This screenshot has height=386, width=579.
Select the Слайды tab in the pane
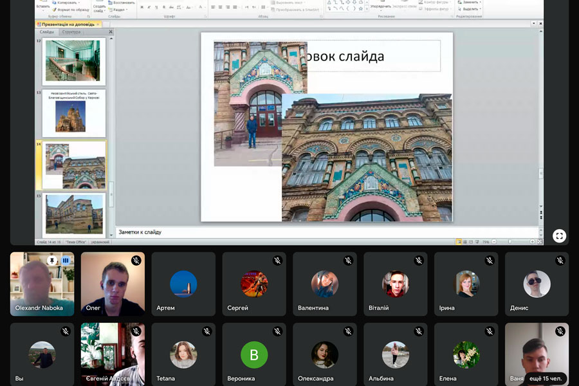click(47, 32)
